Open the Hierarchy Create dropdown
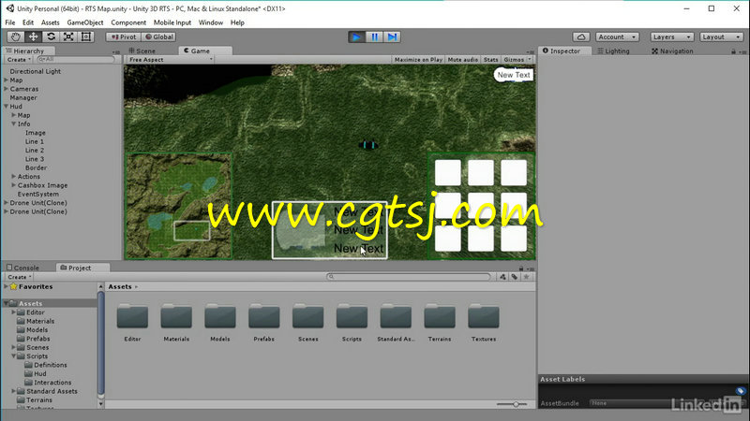The image size is (750, 421). [19, 60]
